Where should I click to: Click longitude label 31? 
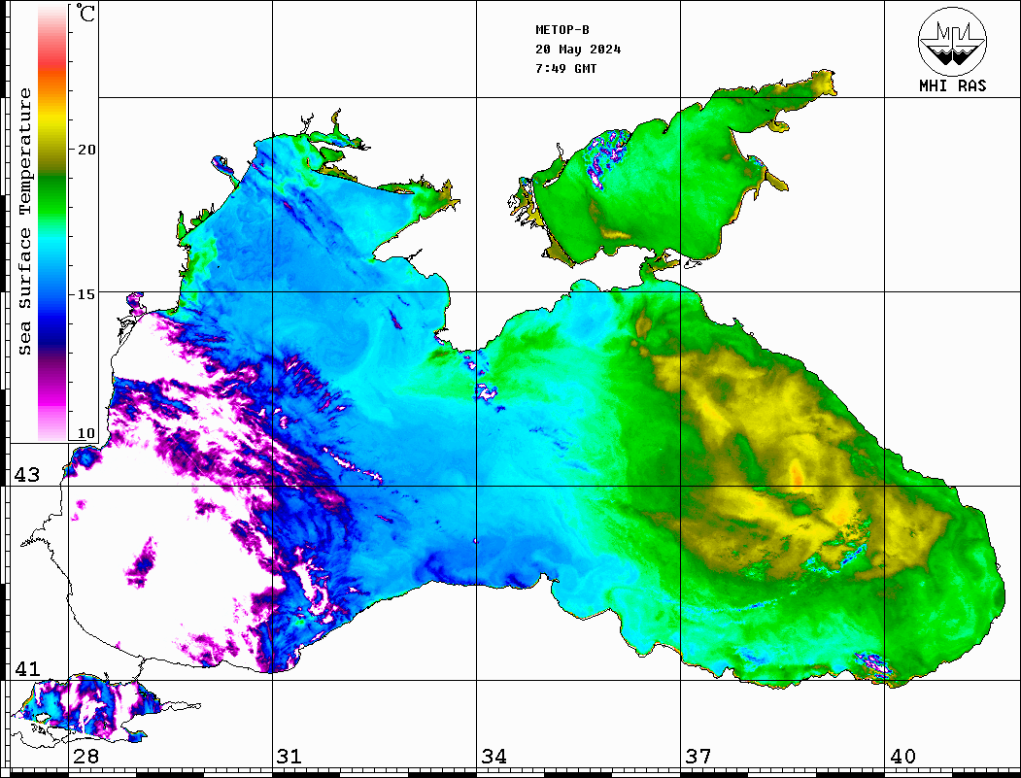pos(289,757)
